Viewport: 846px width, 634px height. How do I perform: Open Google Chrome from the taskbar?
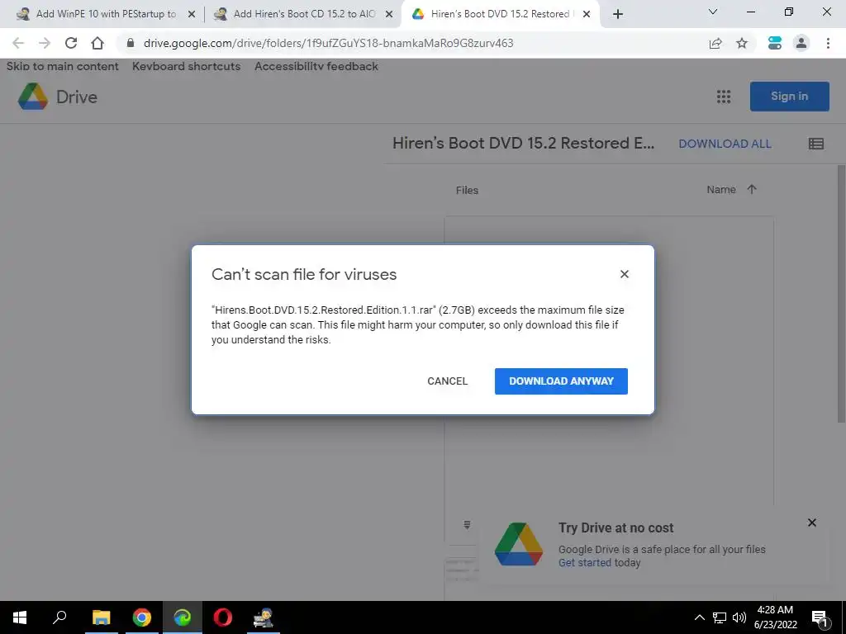(142, 617)
